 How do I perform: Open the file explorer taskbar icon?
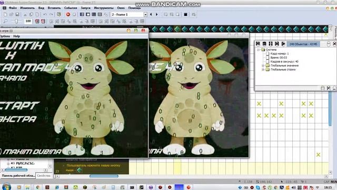coord(28,187)
